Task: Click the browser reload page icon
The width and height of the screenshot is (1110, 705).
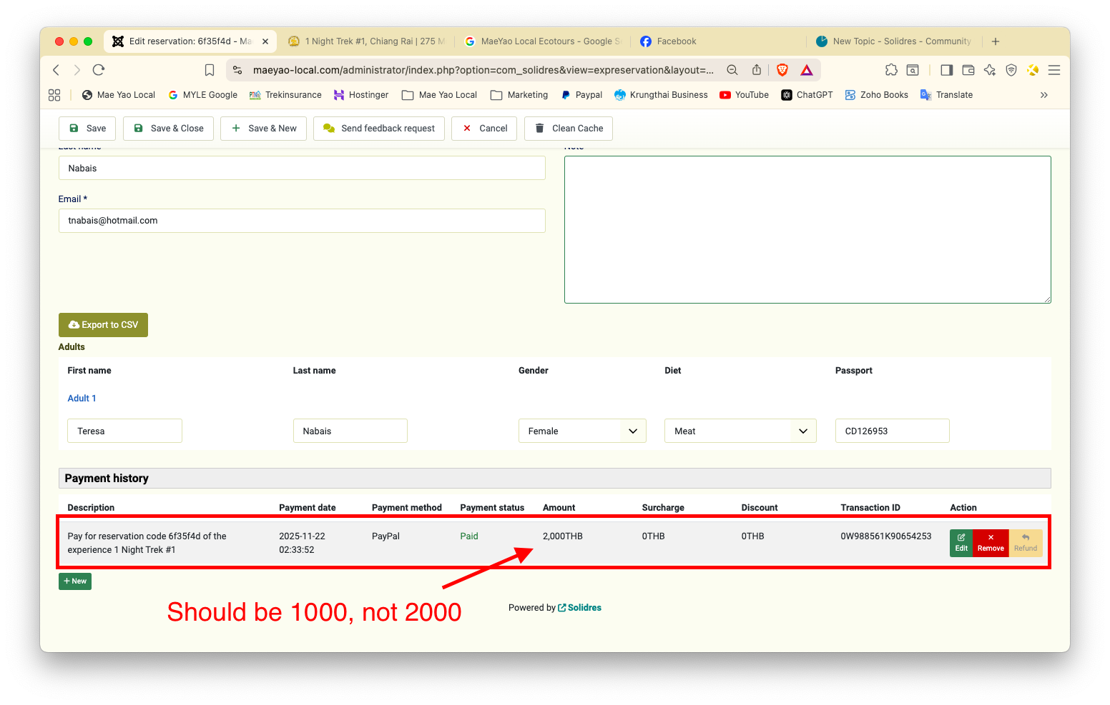Action: [x=99, y=70]
